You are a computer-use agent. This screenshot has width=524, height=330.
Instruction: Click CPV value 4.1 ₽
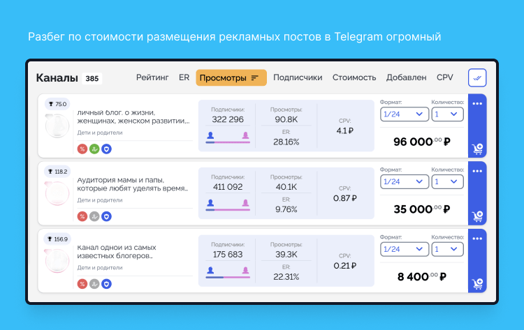[x=345, y=130]
